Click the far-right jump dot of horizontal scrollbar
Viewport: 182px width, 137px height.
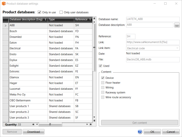[91, 124]
